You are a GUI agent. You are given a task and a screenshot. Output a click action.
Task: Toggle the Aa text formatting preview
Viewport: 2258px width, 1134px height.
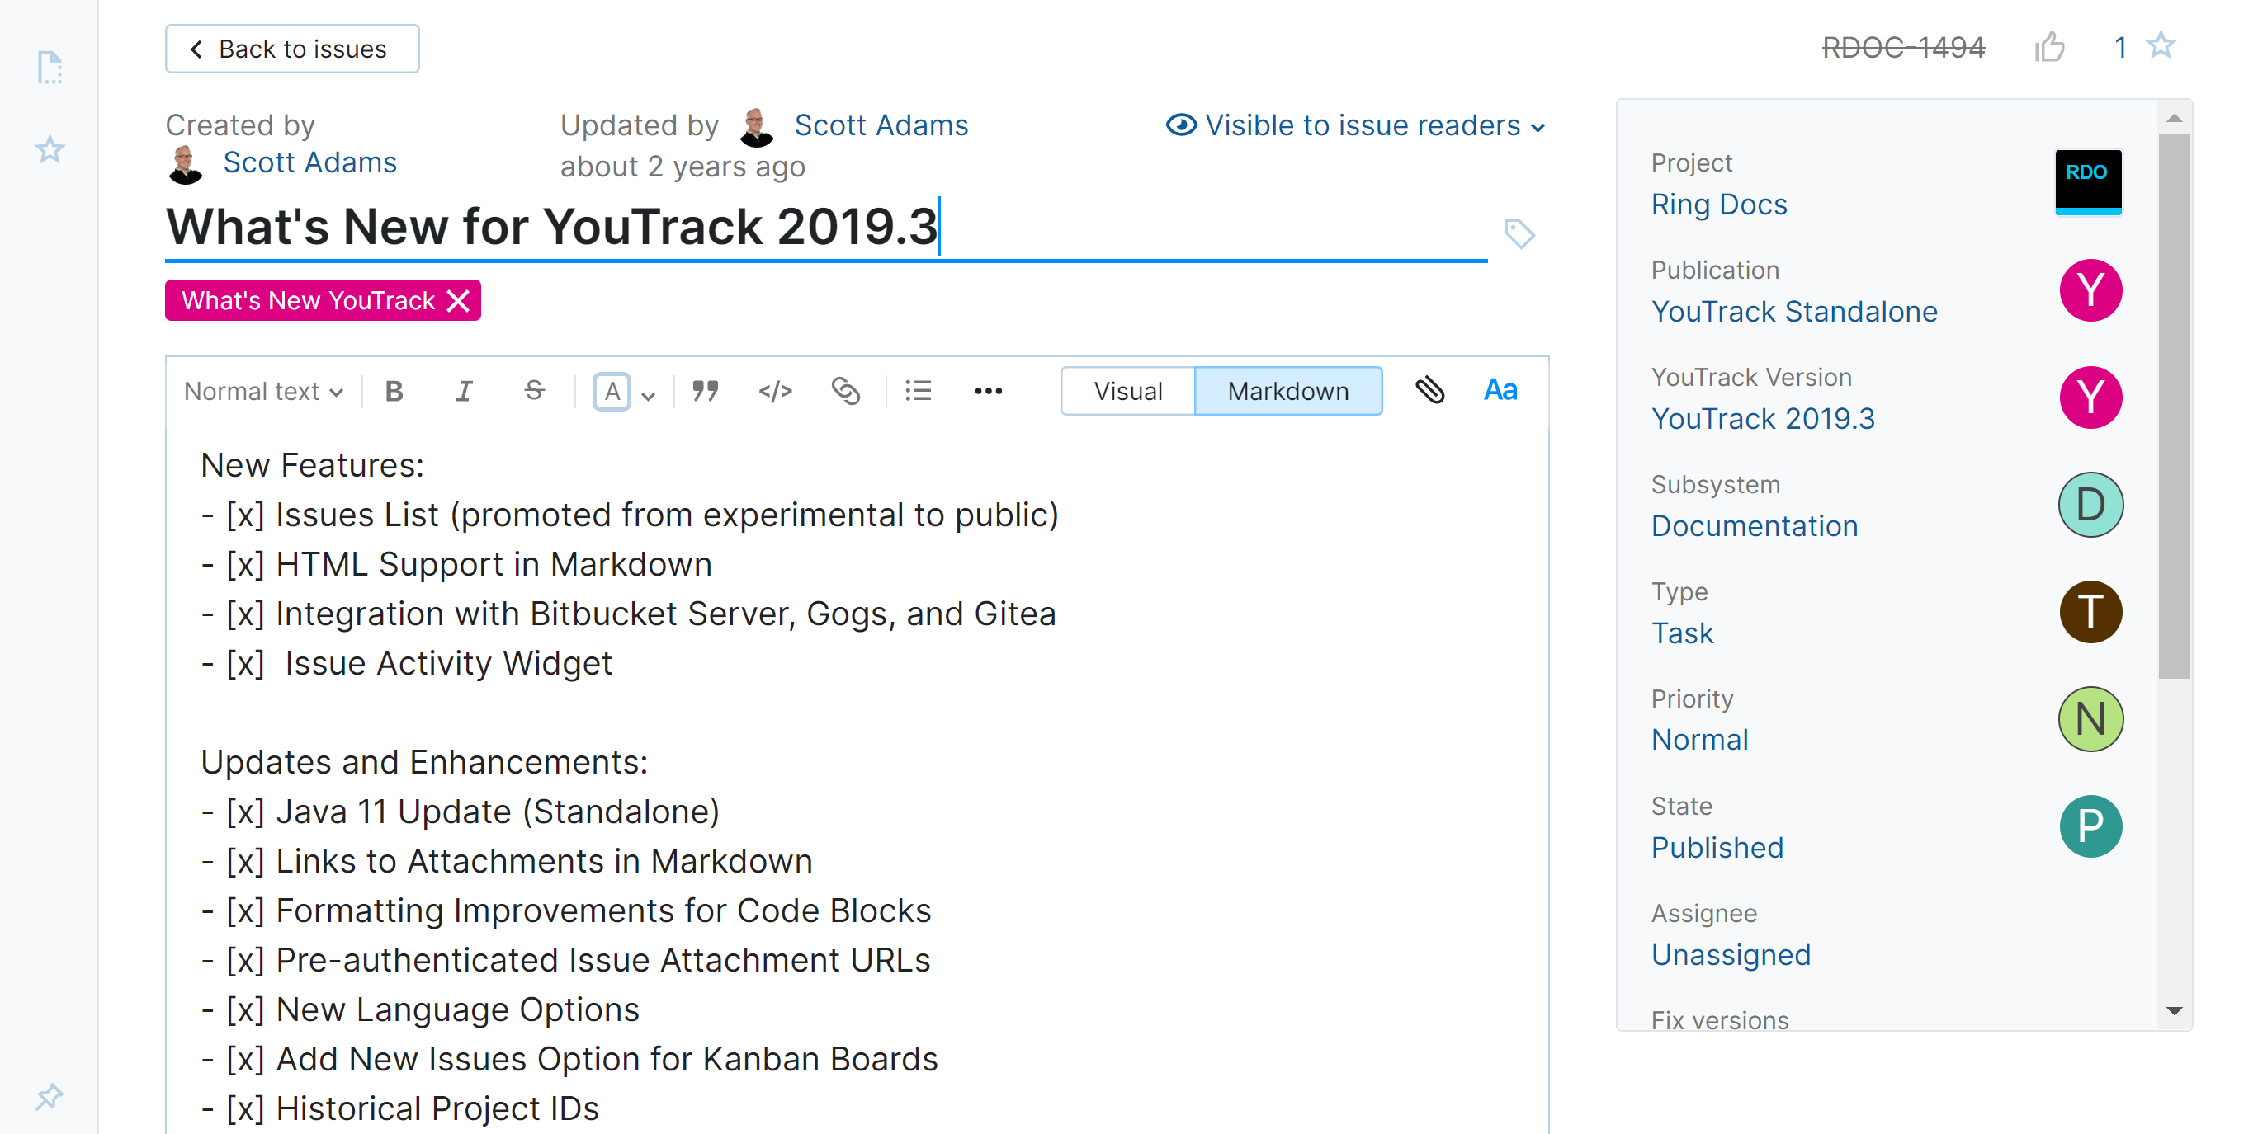(x=1500, y=391)
